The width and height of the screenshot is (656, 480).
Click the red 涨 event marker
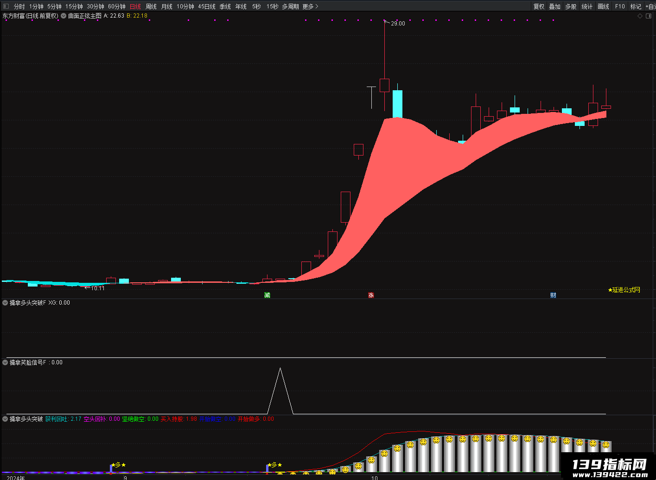pos(371,295)
